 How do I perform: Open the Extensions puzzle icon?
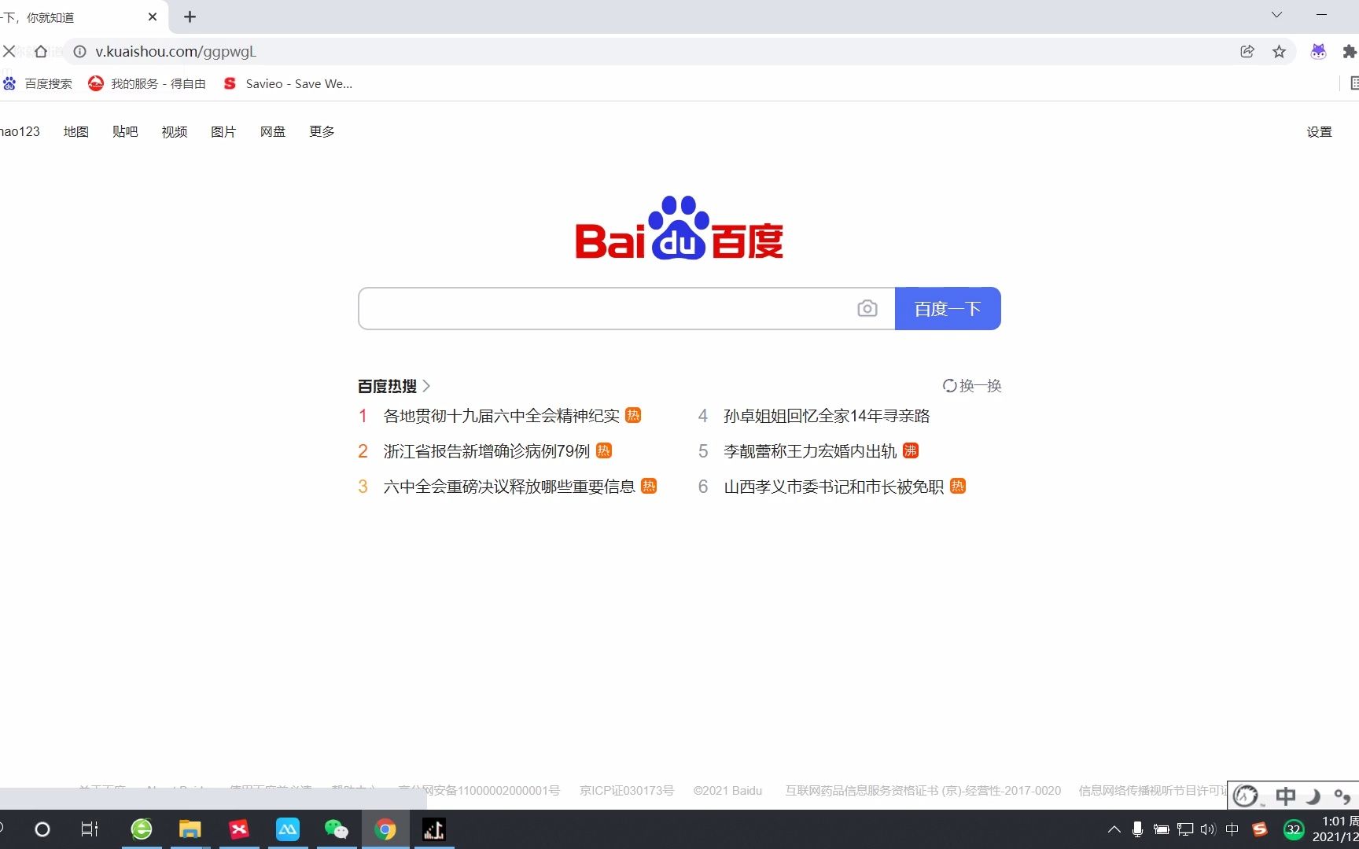(x=1350, y=51)
